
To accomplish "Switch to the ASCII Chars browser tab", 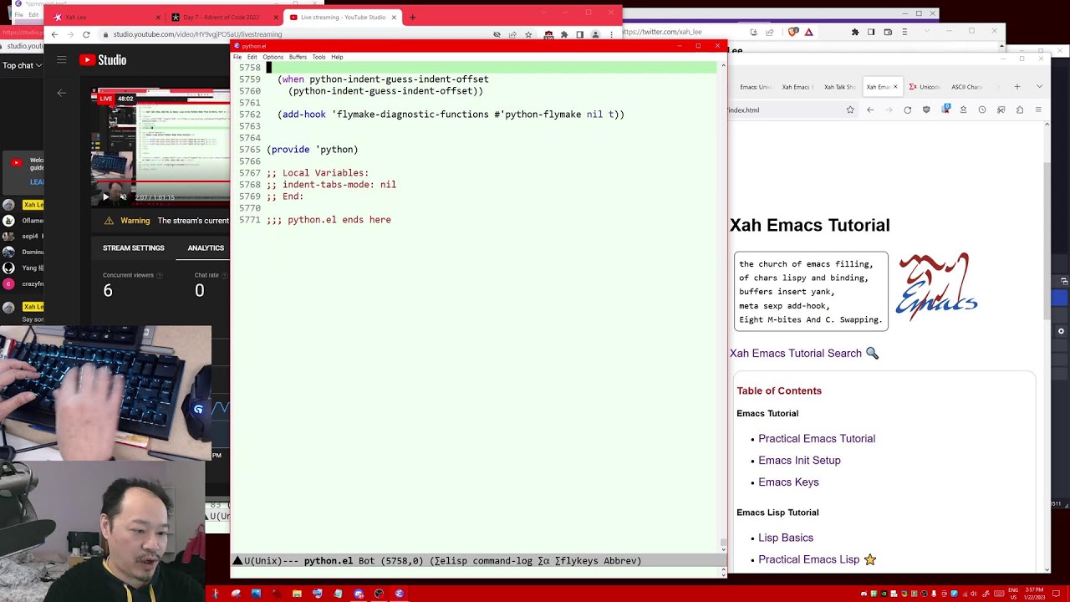I will click(x=966, y=87).
